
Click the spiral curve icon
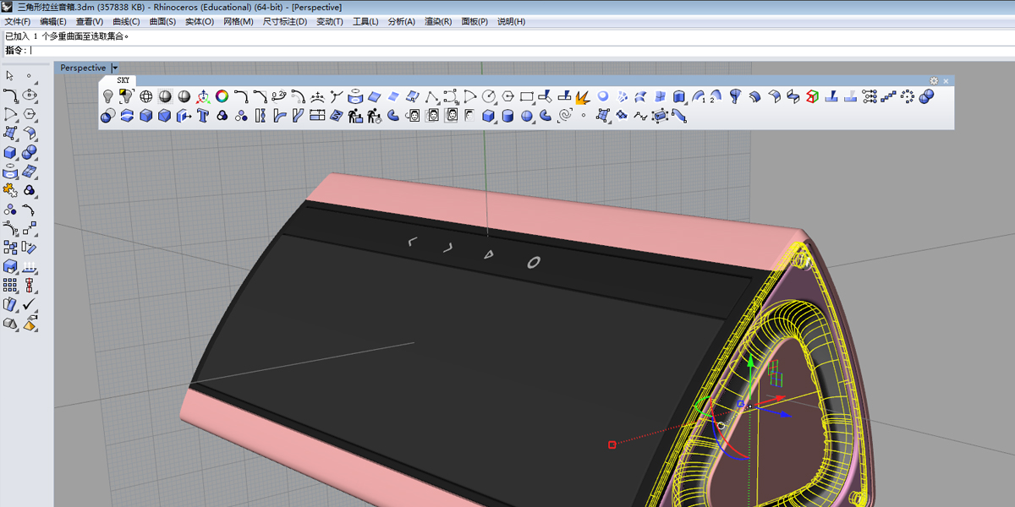(x=564, y=116)
